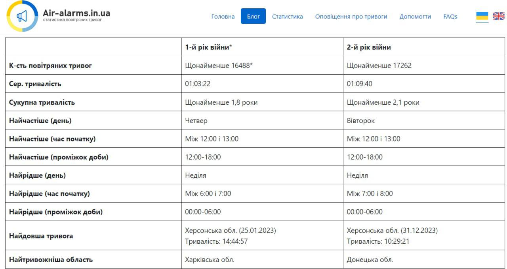Select the "К-сть повітряних тривог" row label
The image size is (507, 269).
(50, 66)
